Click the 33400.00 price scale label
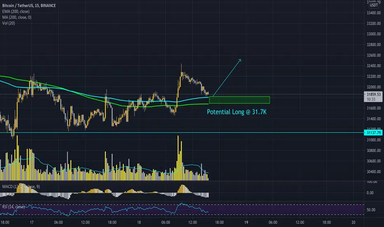Screen dimensions: 384x227 point(374,13)
